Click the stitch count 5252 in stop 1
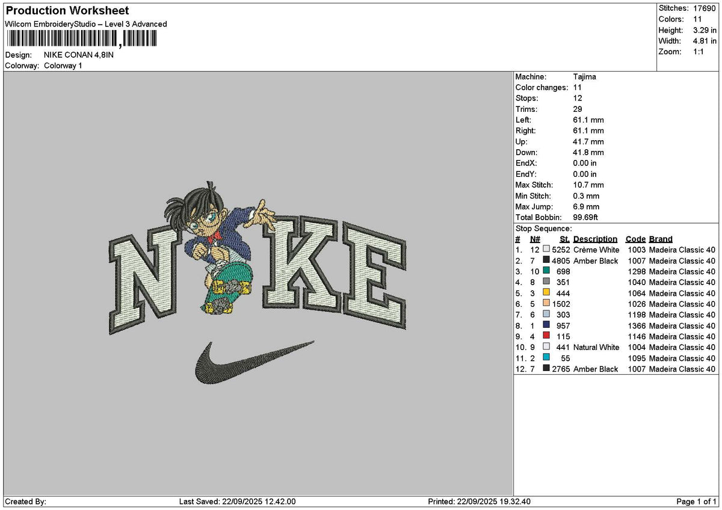This screenshot has width=722, height=510. coord(561,250)
